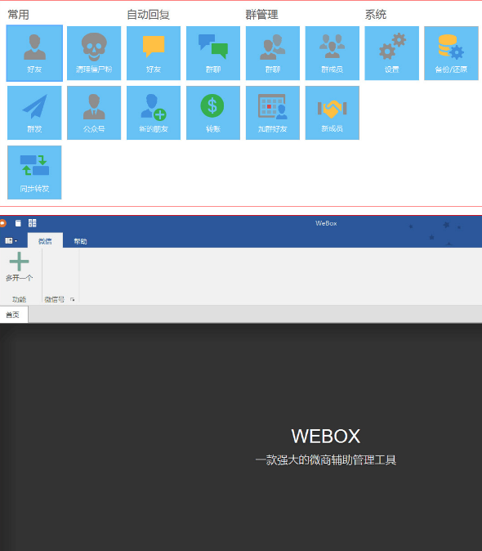Screen dimensions: 482x551
Task: Open 群成员 group members tile
Action: pos(332,53)
